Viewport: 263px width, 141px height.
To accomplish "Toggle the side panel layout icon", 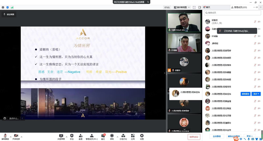I will (x=199, y=7).
